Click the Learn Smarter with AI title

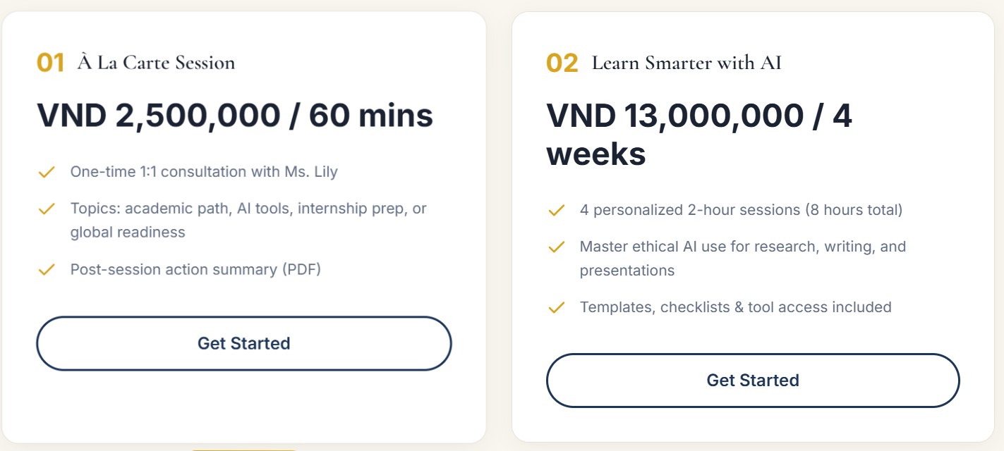click(x=687, y=63)
